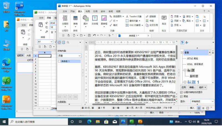This screenshot has height=126, width=222.
Task: Open the A1 cell reference dropdown in spreadsheet
Action: pyautogui.click(x=51, y=41)
